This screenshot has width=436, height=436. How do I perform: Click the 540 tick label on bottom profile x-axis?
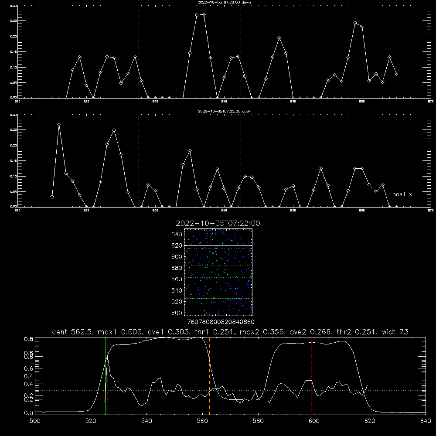tap(146, 421)
